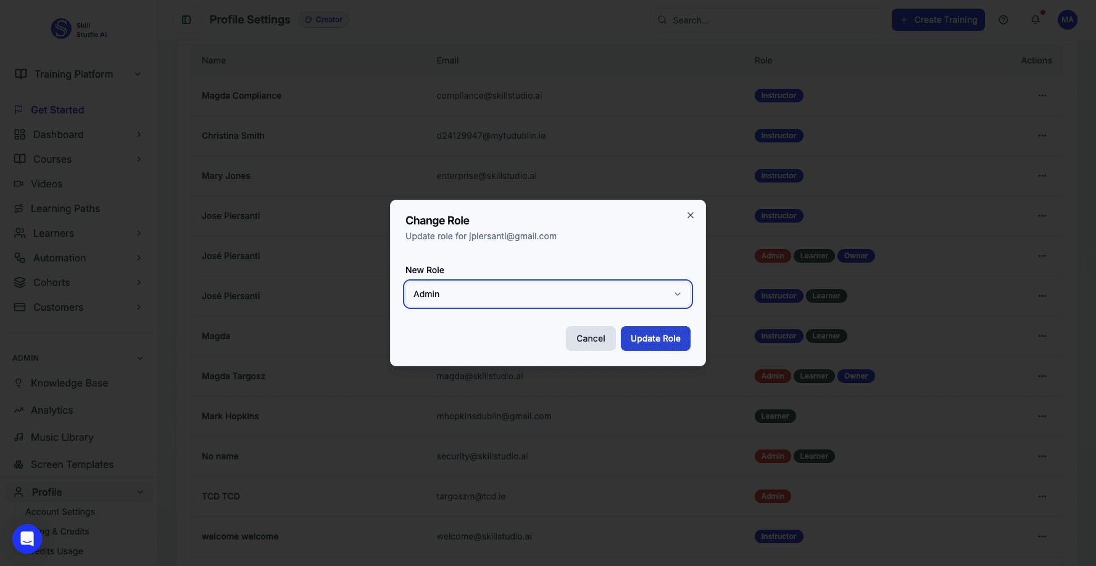Click the Update Role button
This screenshot has width=1096, height=566.
pyautogui.click(x=655, y=338)
